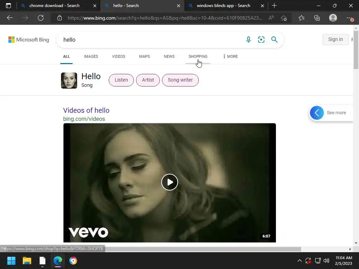Click the scroll down arrow
This screenshot has width=359, height=269.
[x=356, y=243]
